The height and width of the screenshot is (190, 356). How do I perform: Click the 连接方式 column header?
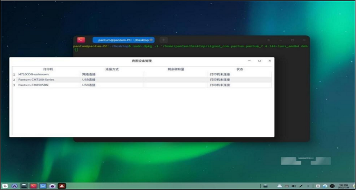click(112, 69)
